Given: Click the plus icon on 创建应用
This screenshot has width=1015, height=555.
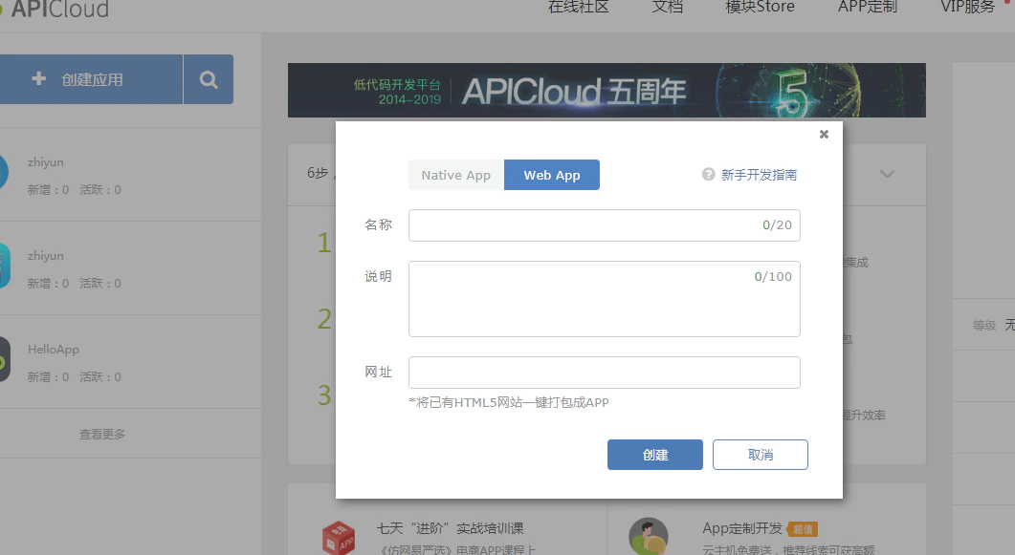Looking at the screenshot, I should coord(39,79).
